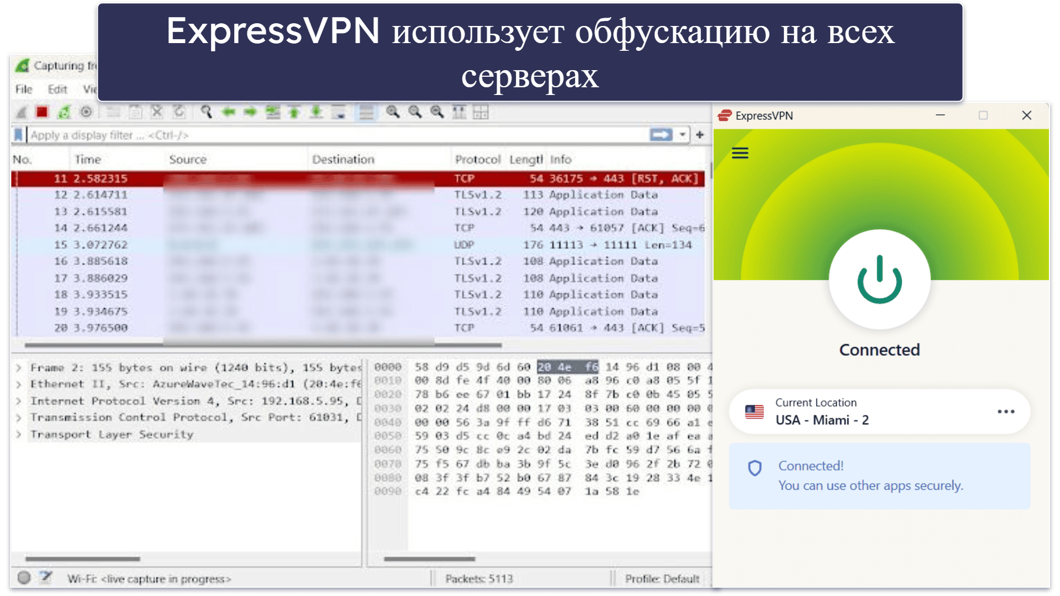
Task: Expand the Ethernet II tree row
Action: tap(19, 384)
